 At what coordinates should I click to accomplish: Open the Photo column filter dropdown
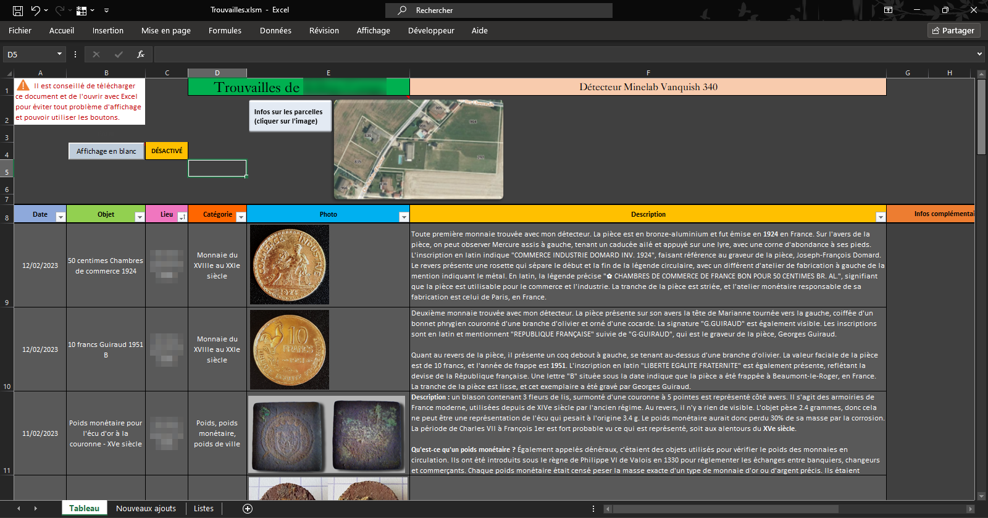[404, 217]
